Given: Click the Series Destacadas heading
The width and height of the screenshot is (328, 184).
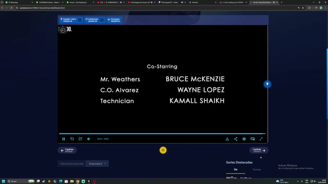Looking at the screenshot, I should pyautogui.click(x=239, y=162).
